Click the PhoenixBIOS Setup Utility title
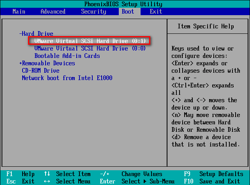Viewport: 250px width, 185px height. click(x=123, y=4)
